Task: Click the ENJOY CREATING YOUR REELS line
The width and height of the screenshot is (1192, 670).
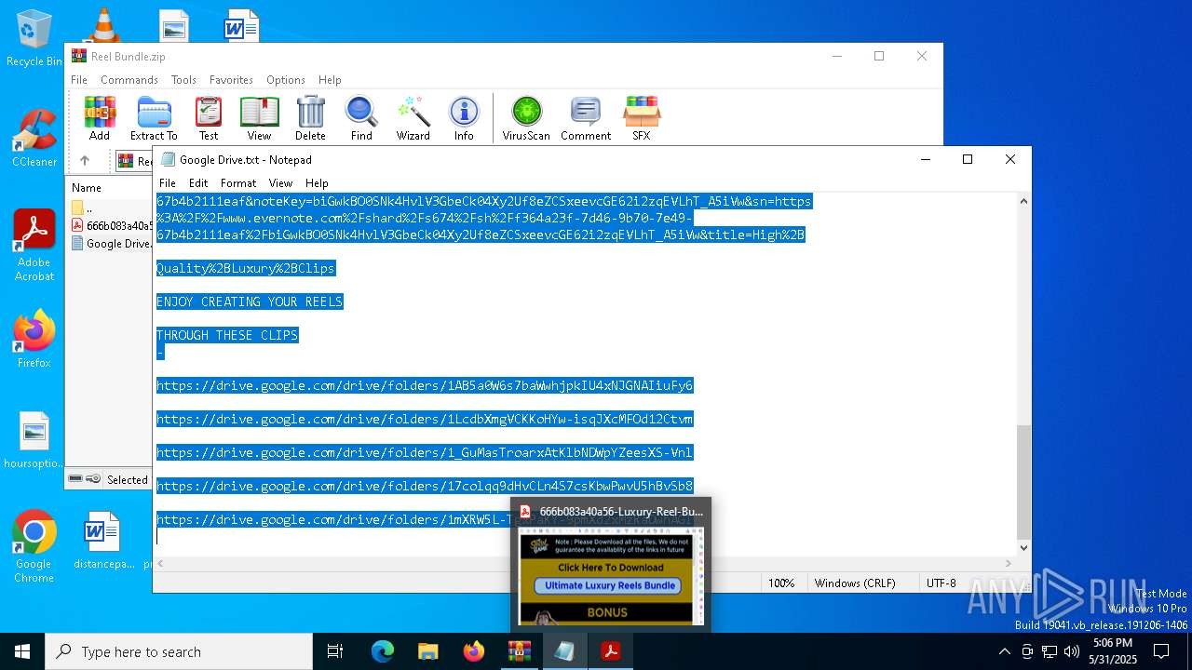Action: (x=250, y=301)
